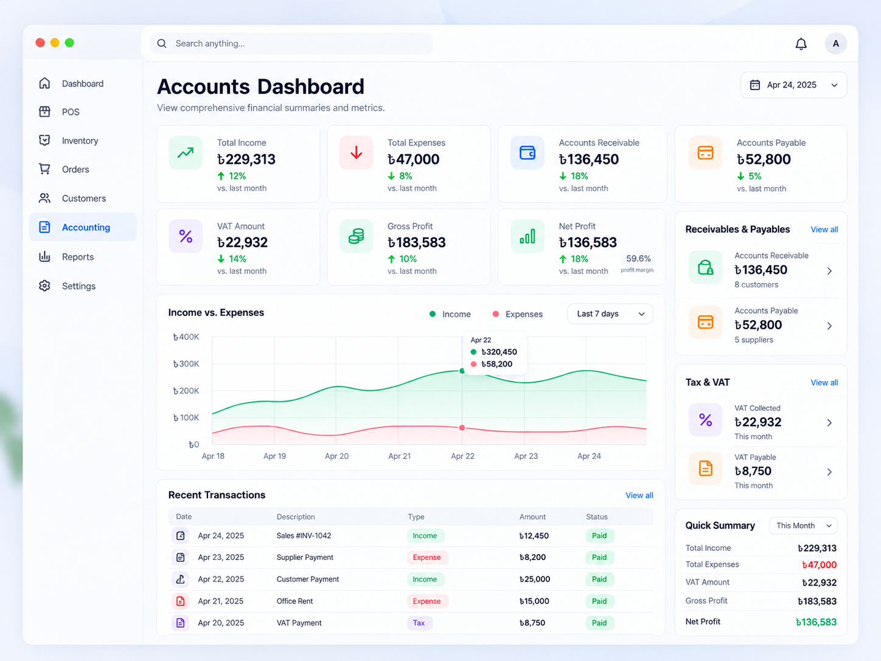Toggle the Income legend series

[450, 314]
